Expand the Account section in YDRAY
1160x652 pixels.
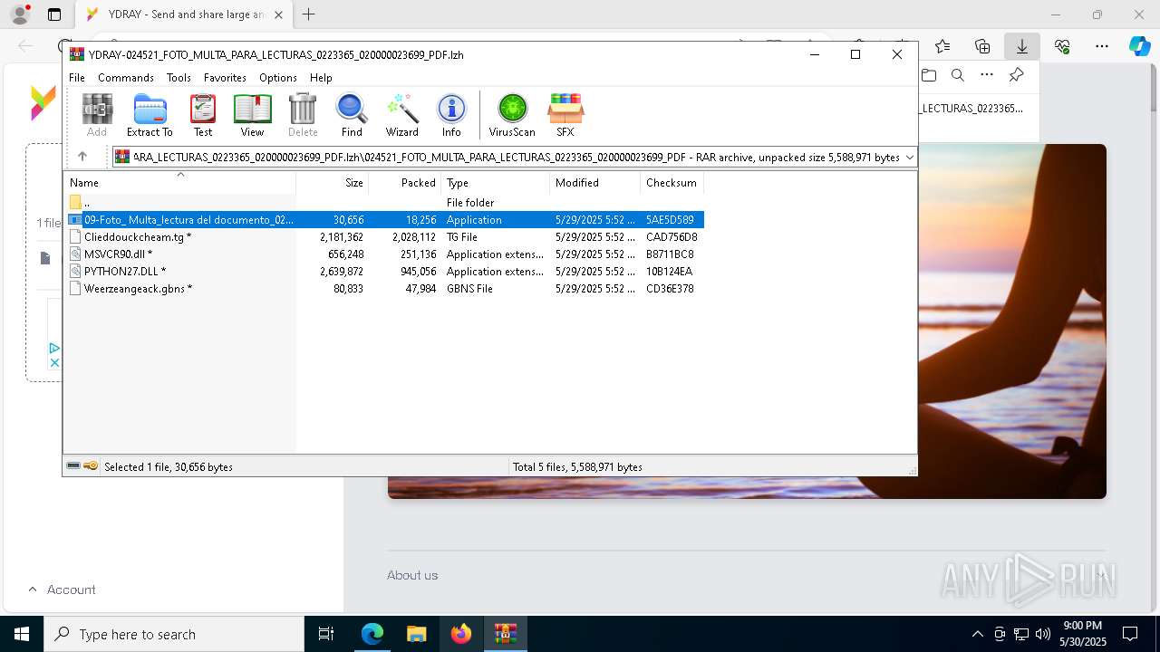pos(62,590)
